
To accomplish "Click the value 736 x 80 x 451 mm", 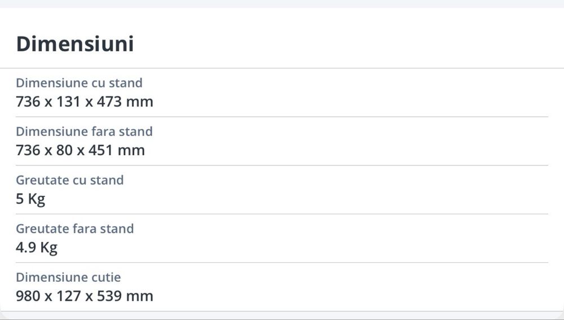I will (80, 151).
